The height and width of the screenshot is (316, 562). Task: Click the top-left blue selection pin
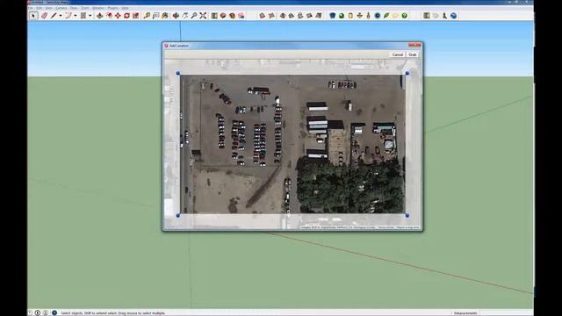click(178, 73)
